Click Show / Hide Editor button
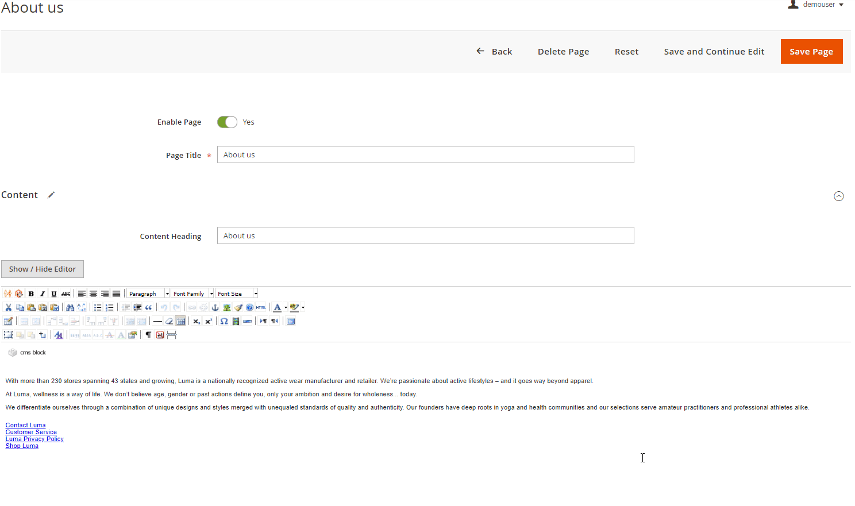 click(x=43, y=269)
